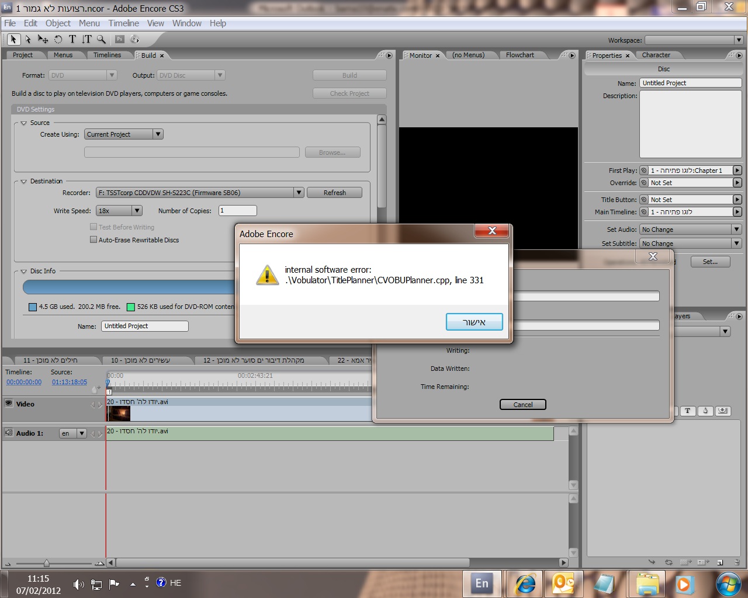Switch to the Project tab
Screen dimensions: 748x598
pos(23,55)
